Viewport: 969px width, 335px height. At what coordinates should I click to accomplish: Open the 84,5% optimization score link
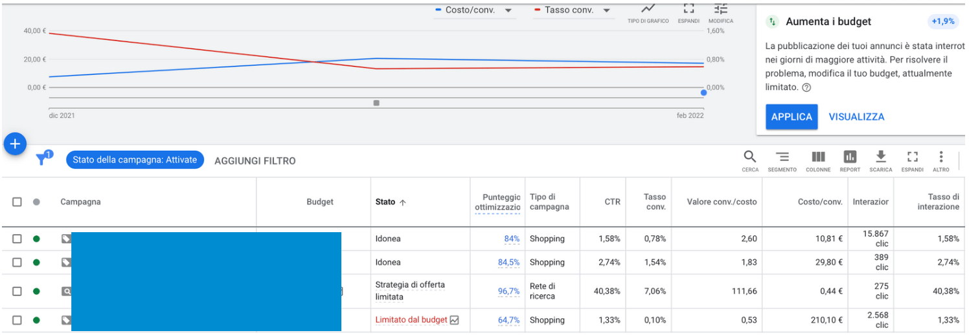click(x=508, y=262)
